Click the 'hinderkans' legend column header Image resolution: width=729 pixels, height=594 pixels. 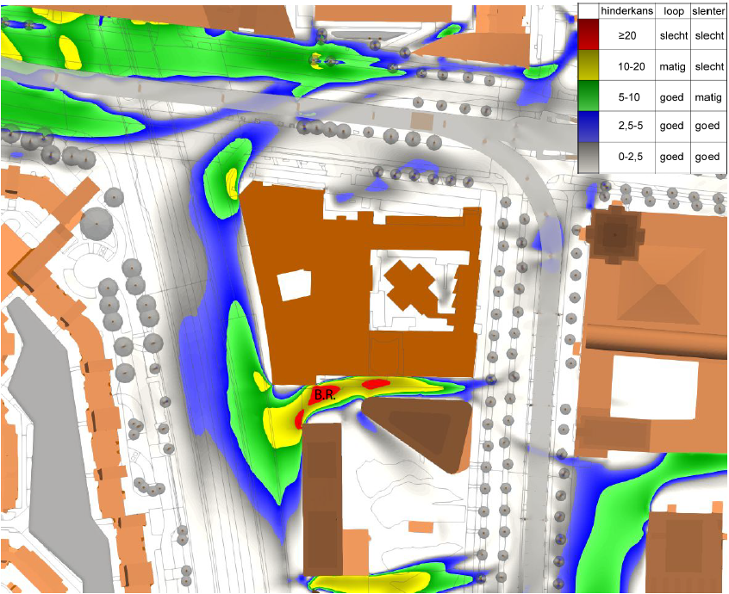click(626, 11)
